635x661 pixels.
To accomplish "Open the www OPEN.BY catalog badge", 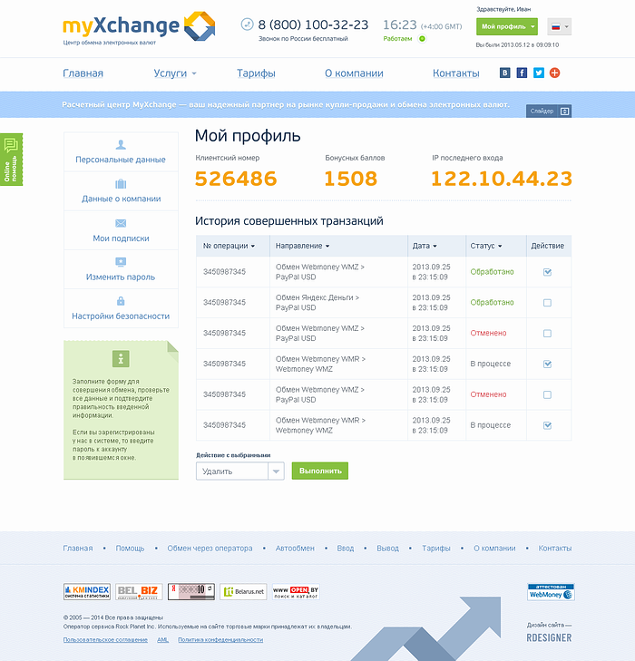I will pos(296,591).
